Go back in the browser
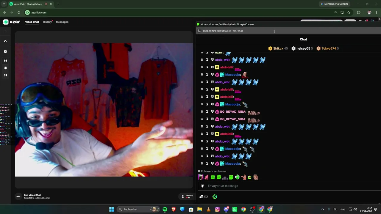 pyautogui.click(x=4, y=12)
